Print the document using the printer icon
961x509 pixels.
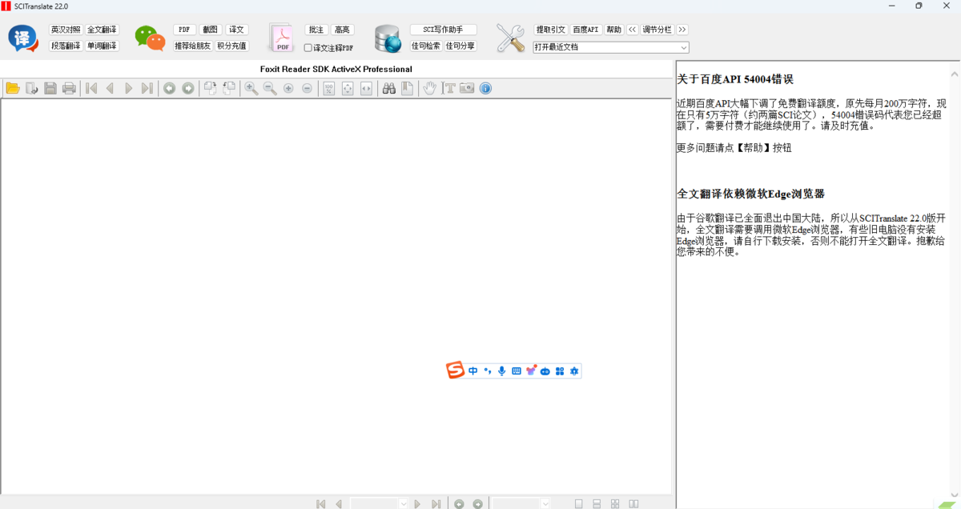click(x=70, y=88)
